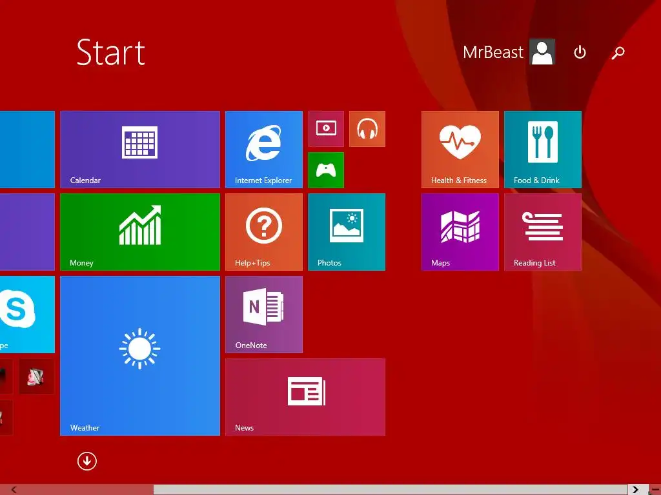Open the Photos tile
The width and height of the screenshot is (661, 495).
pos(347,232)
